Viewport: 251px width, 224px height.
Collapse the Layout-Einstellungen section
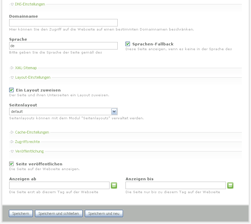pyautogui.click(x=33, y=78)
